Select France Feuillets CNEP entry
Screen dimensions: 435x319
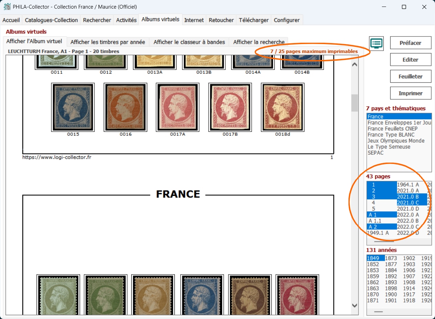click(x=399, y=128)
